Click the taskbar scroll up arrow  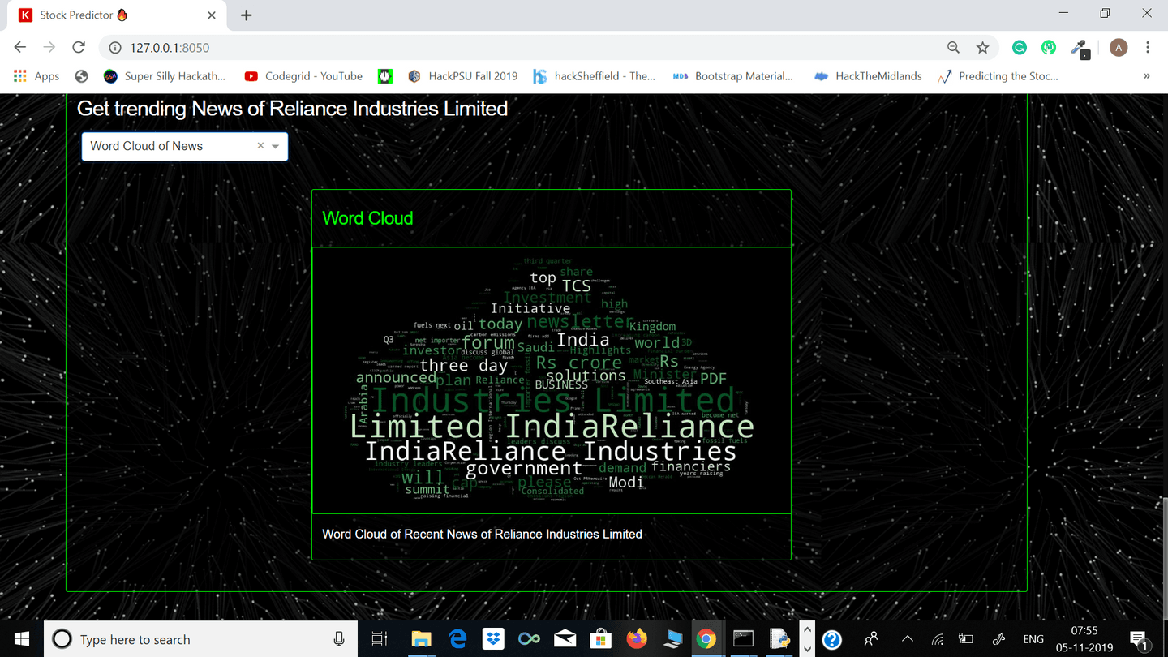click(x=806, y=629)
